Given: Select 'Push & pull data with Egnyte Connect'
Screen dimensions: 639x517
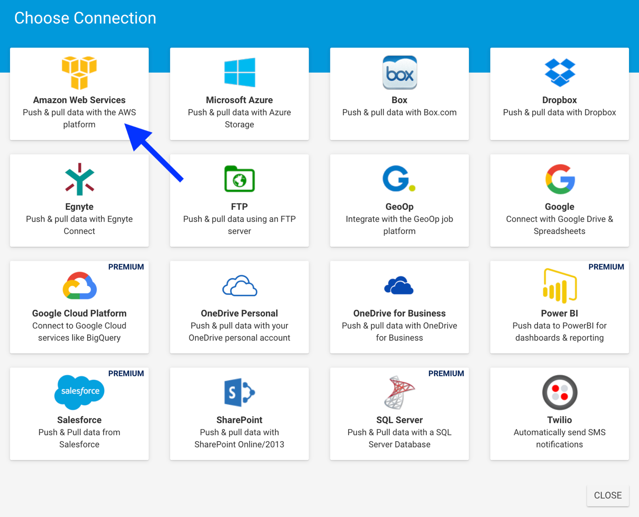Looking at the screenshot, I should pos(80,225).
